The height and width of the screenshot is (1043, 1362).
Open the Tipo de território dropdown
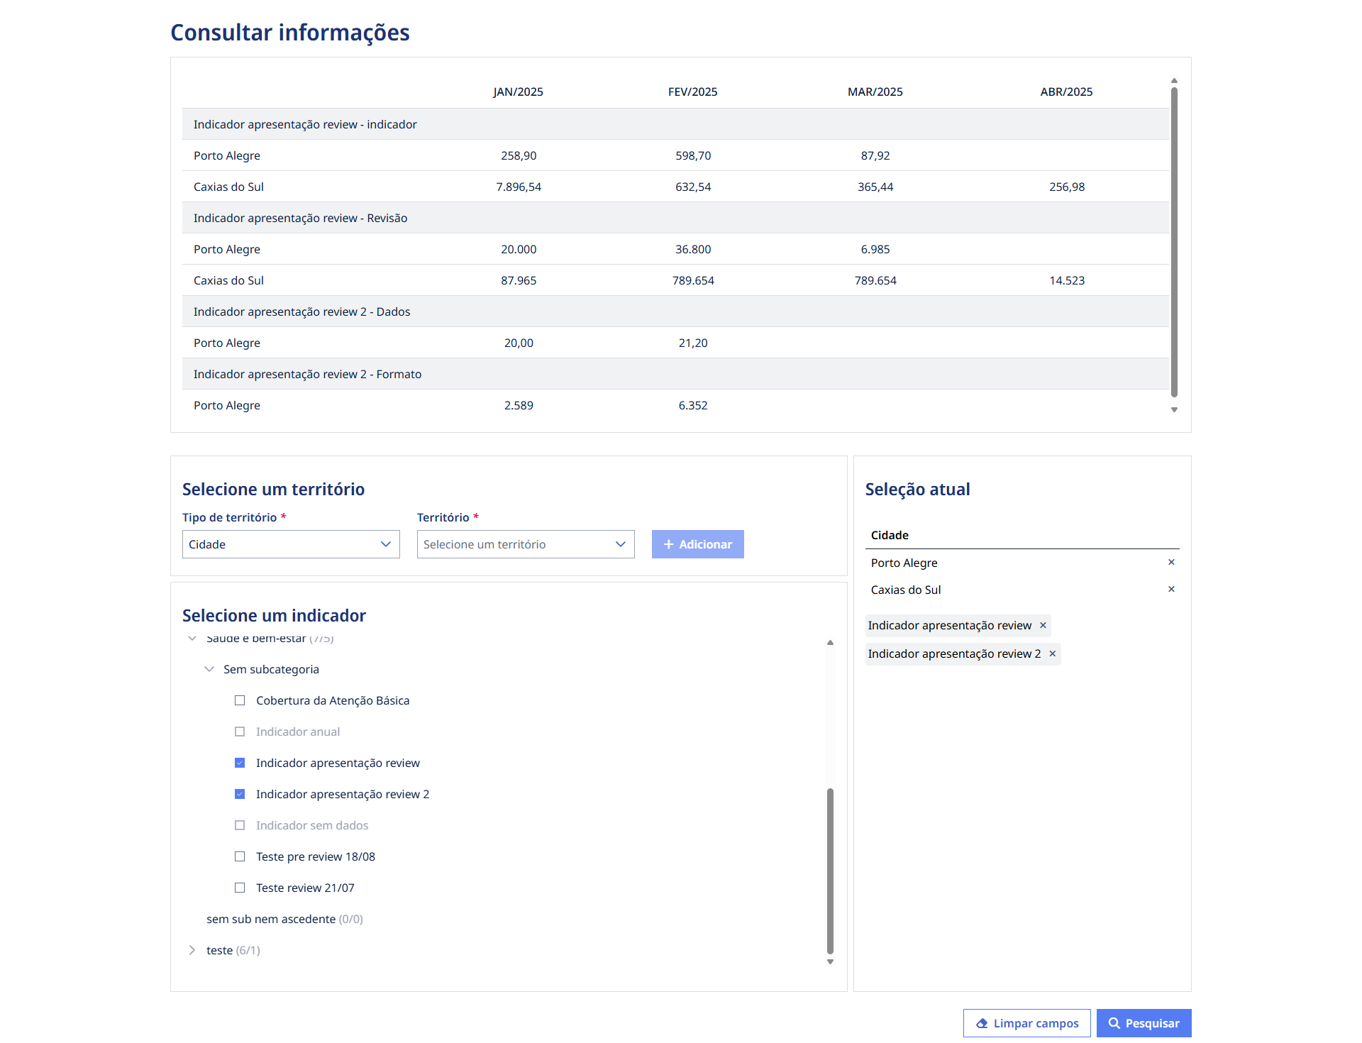291,544
